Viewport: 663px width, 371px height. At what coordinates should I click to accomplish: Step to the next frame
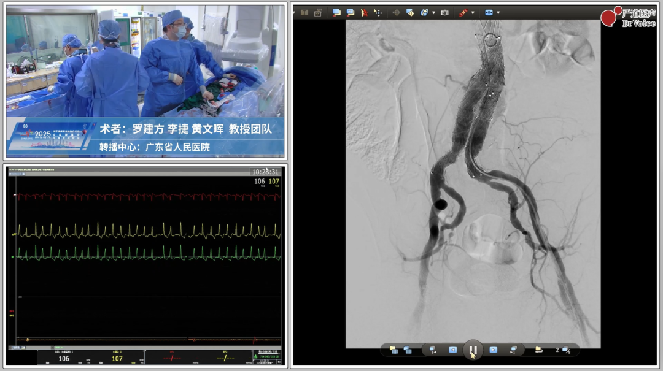tap(493, 350)
